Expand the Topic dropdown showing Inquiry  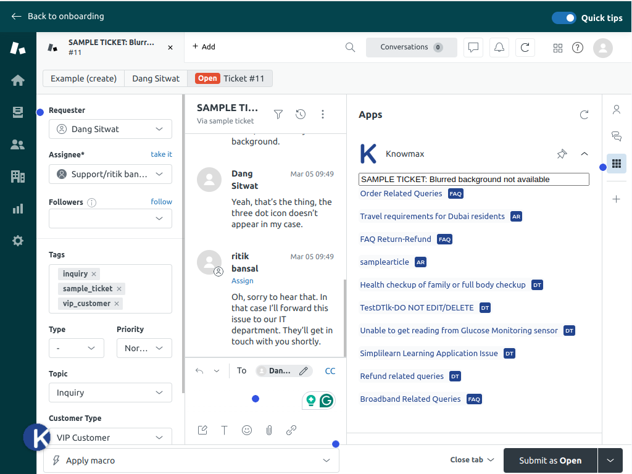(110, 393)
